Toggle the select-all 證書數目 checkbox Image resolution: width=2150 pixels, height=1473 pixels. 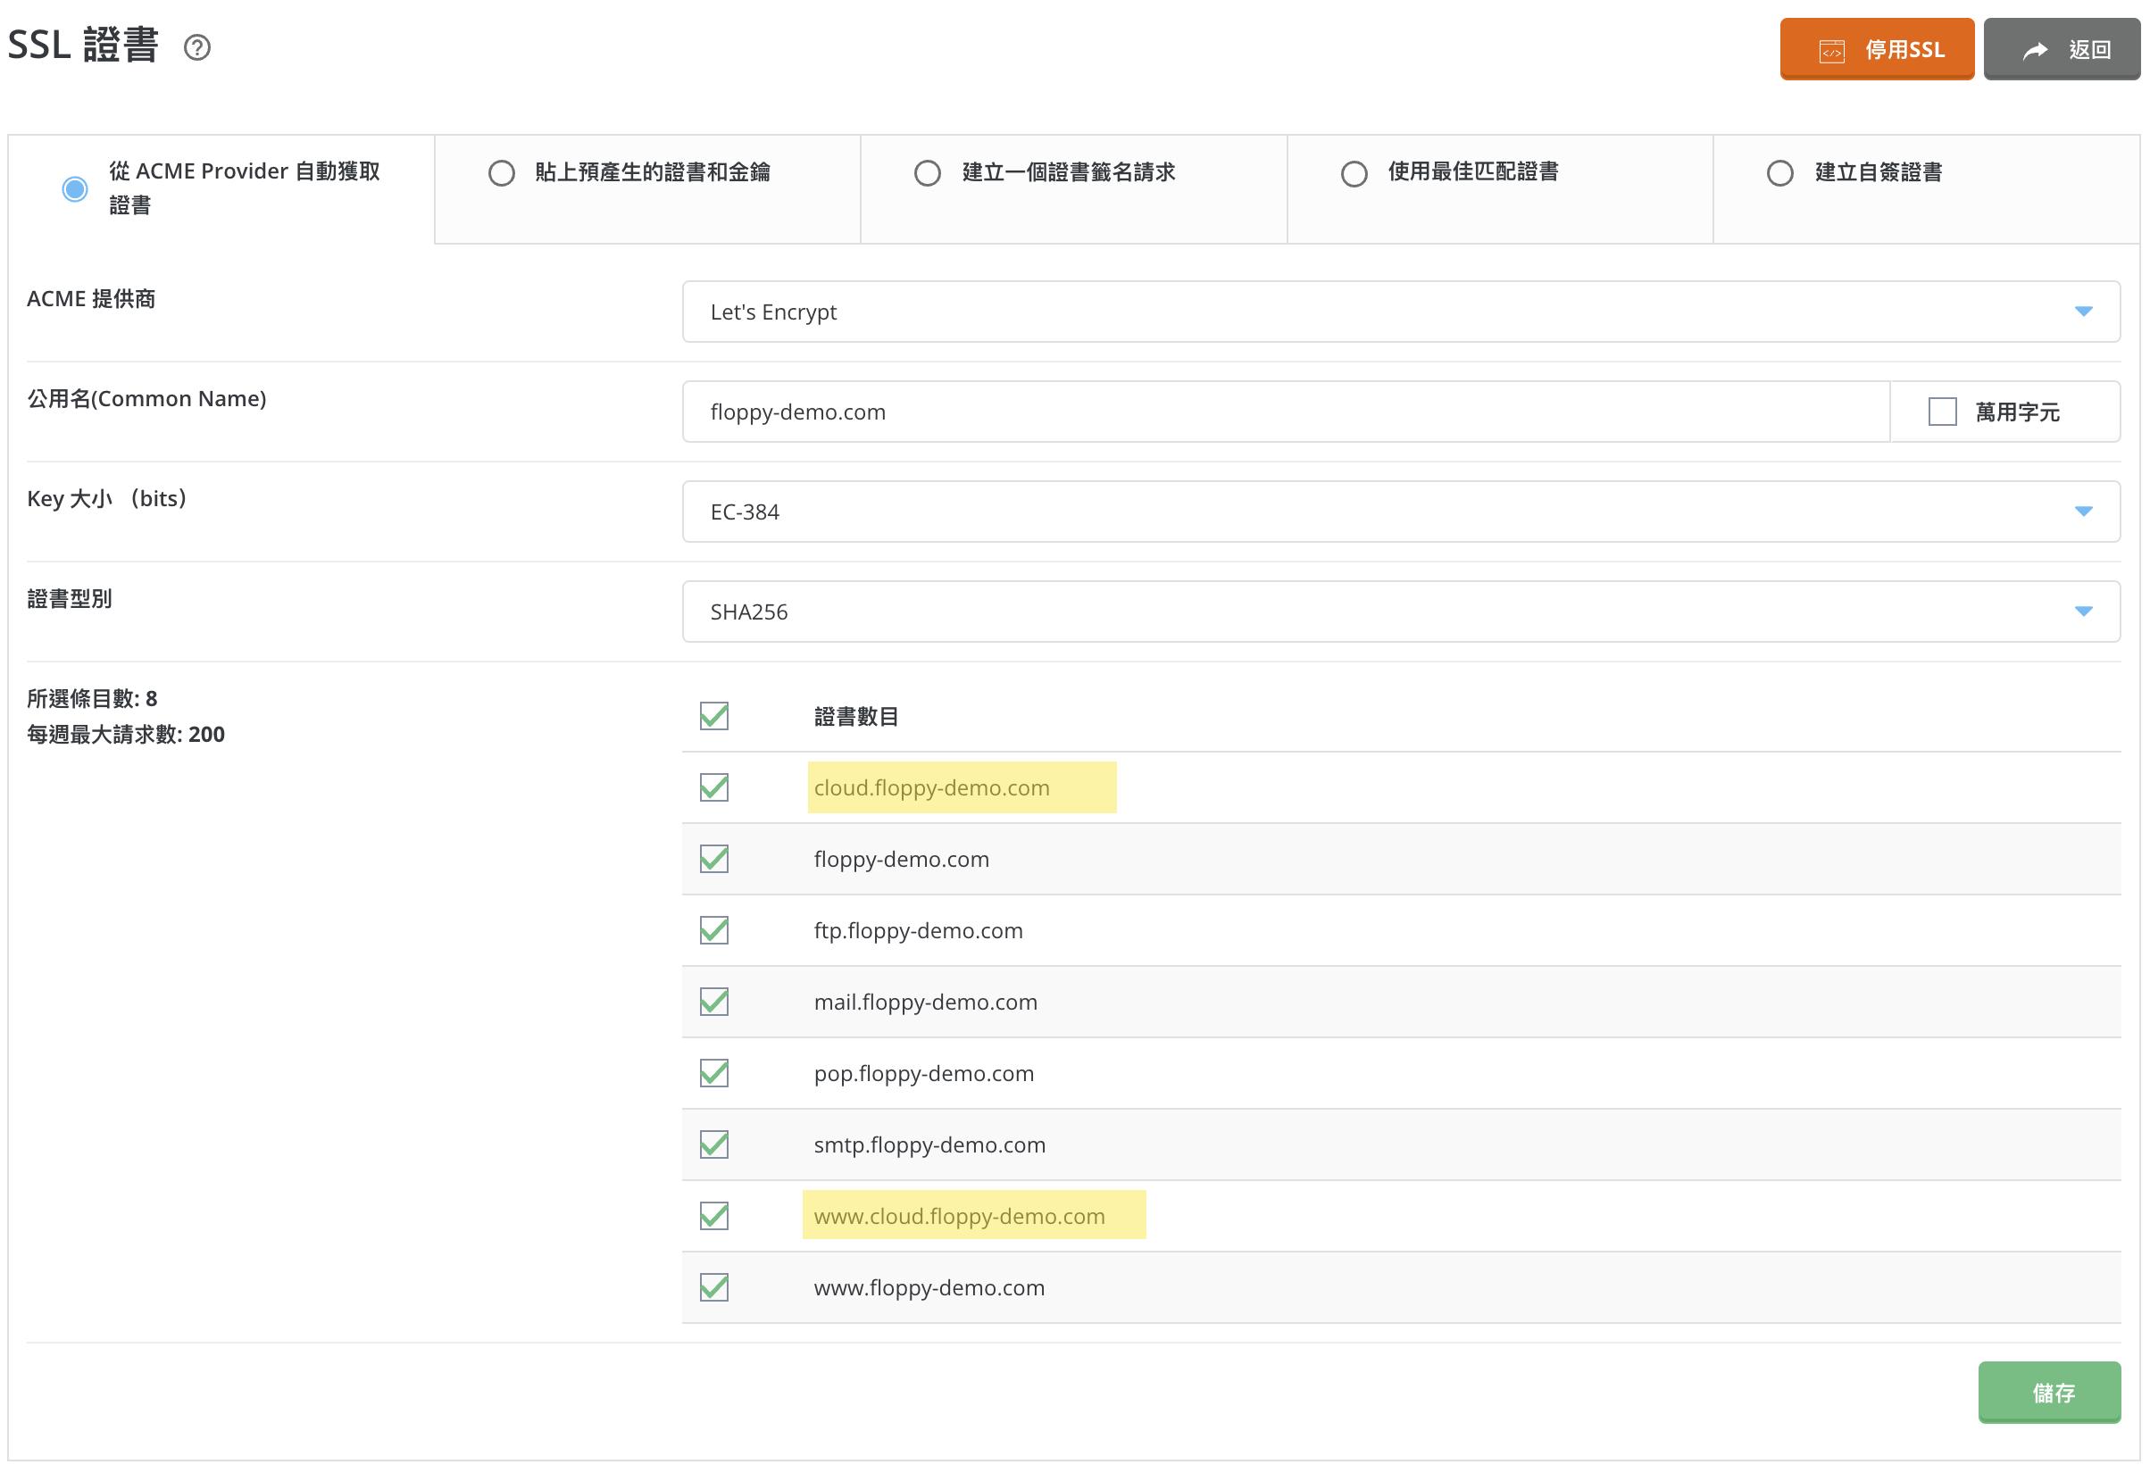click(x=714, y=716)
